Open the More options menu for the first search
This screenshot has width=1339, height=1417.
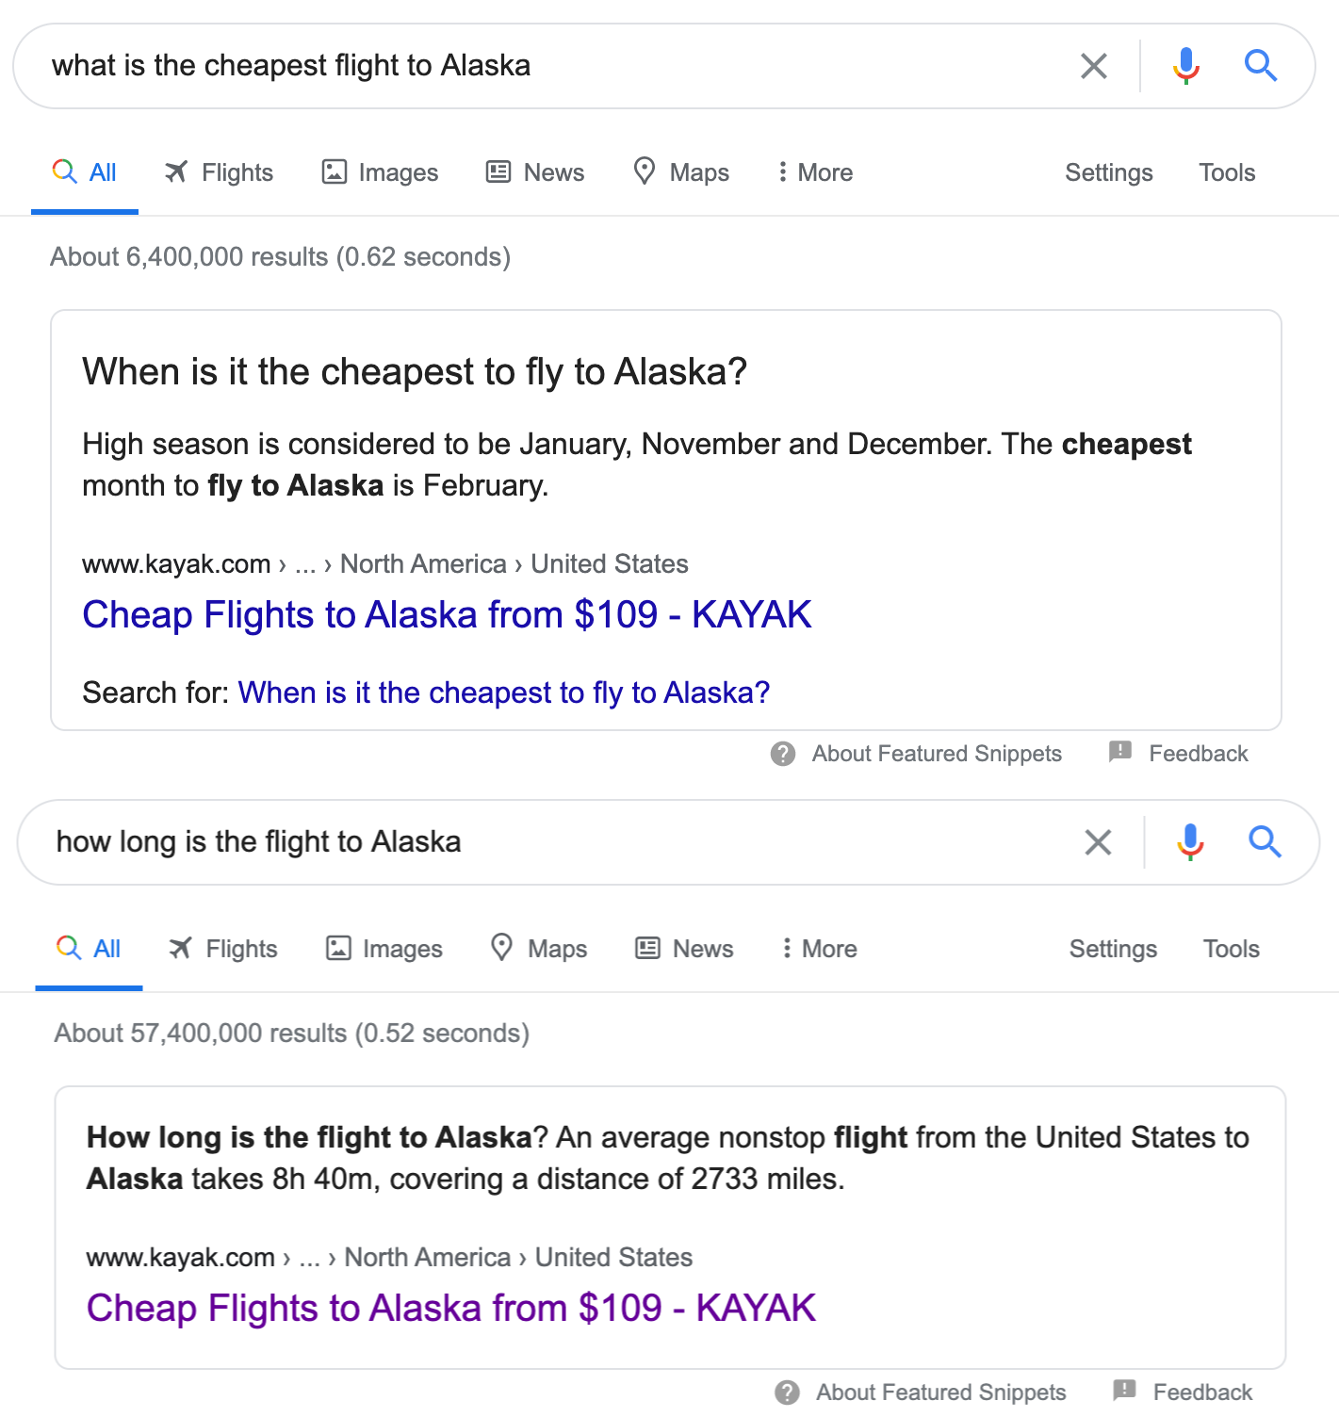coord(812,172)
